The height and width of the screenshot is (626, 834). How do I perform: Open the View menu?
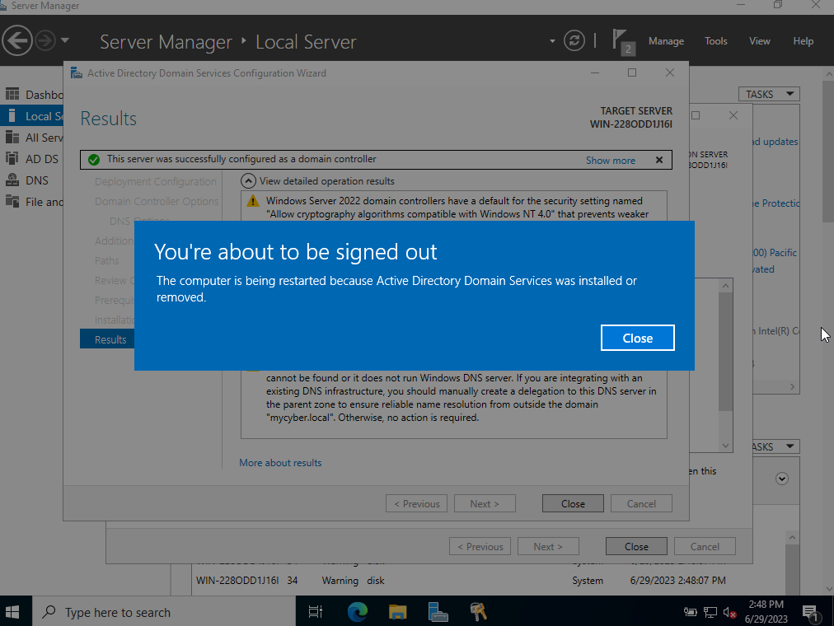[x=760, y=41]
